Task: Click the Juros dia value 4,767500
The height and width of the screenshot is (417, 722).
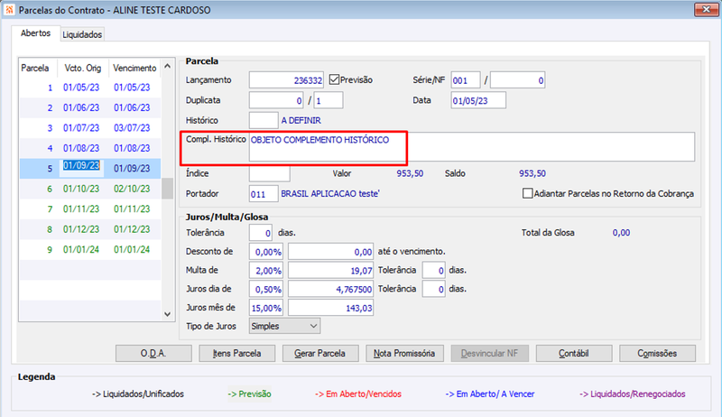Action: 330,289
